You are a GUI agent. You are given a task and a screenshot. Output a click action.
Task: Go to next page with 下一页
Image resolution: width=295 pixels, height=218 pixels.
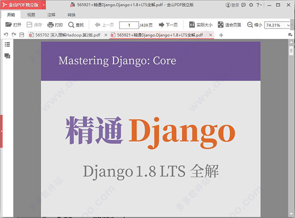coord(168,25)
